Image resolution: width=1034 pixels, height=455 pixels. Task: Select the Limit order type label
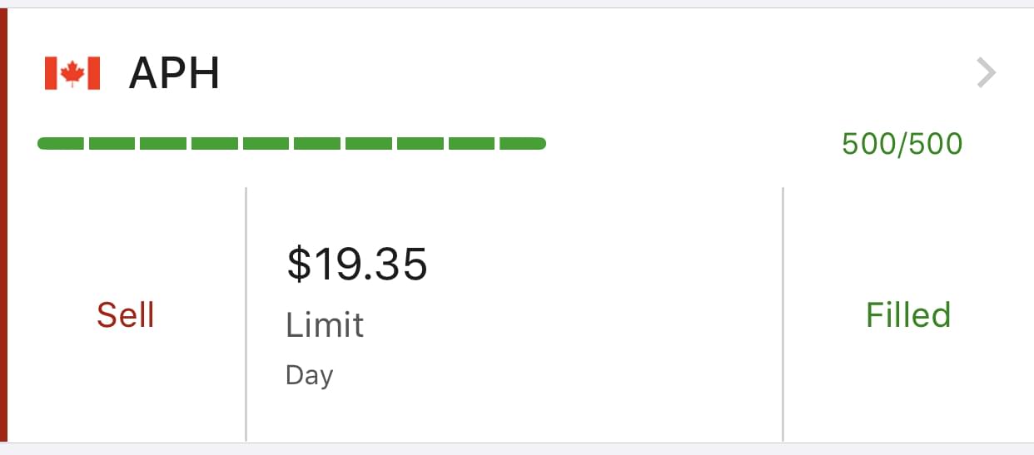tap(325, 324)
